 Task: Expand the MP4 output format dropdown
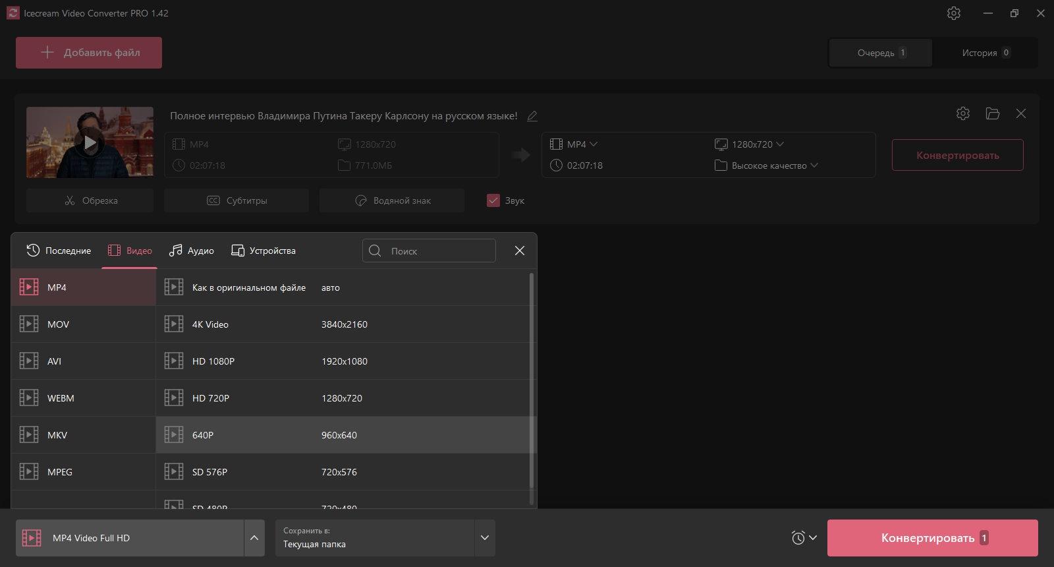point(574,144)
